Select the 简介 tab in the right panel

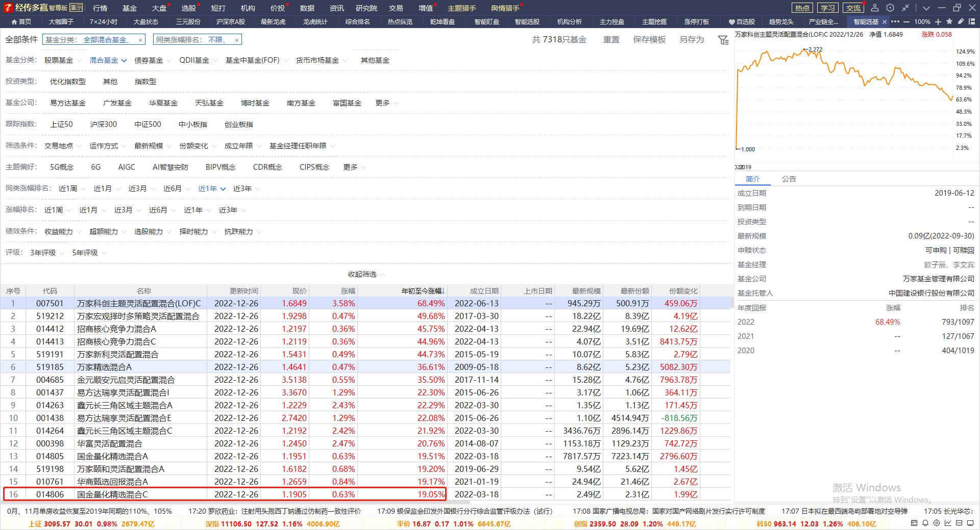752,179
